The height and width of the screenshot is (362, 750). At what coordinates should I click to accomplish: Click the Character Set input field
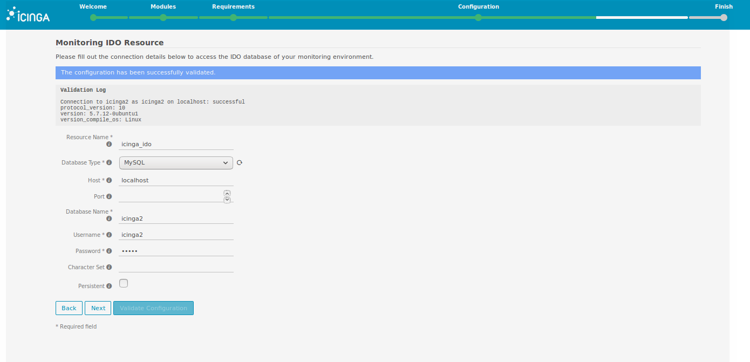[176, 267]
